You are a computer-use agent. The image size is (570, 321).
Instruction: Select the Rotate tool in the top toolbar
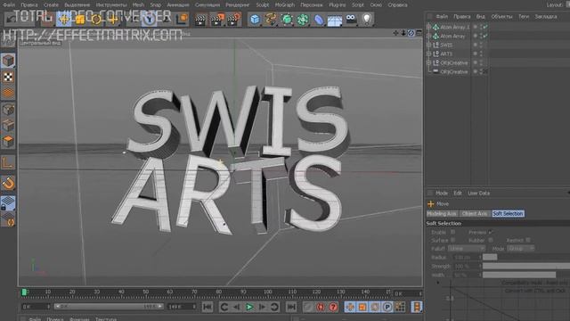[96, 20]
